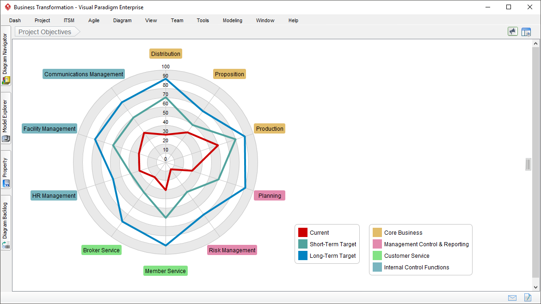
Task: Click the Project Objectives breadcrumb
Action: click(x=45, y=32)
